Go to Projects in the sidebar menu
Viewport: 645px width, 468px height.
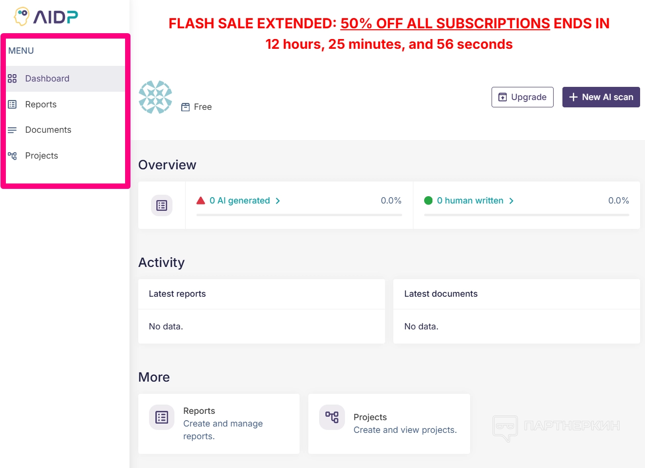pyautogui.click(x=42, y=156)
